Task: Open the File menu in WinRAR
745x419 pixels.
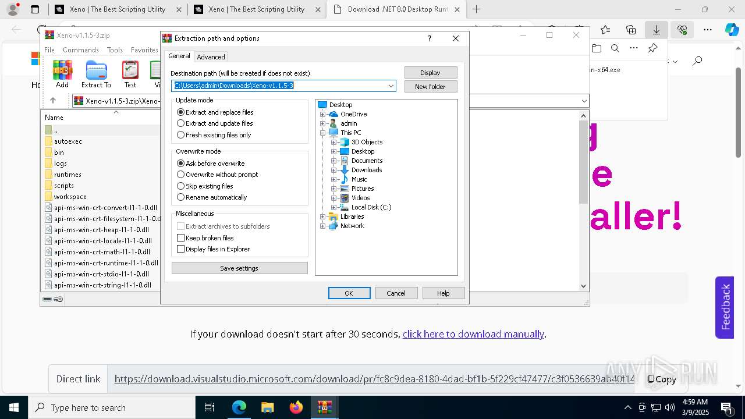Action: point(49,50)
